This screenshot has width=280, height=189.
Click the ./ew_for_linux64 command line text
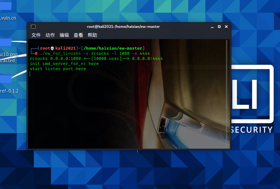pos(95,53)
